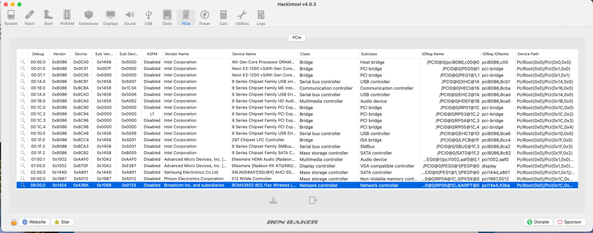Click magnifier icon for row 01:00.0

tap(23, 165)
